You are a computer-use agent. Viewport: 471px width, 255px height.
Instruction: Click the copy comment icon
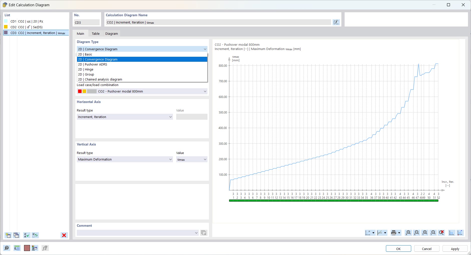click(x=204, y=233)
